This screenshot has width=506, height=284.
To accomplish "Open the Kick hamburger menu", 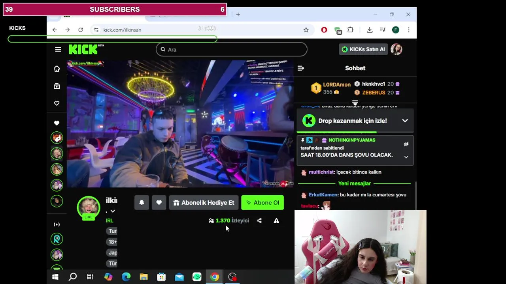I will [58, 49].
